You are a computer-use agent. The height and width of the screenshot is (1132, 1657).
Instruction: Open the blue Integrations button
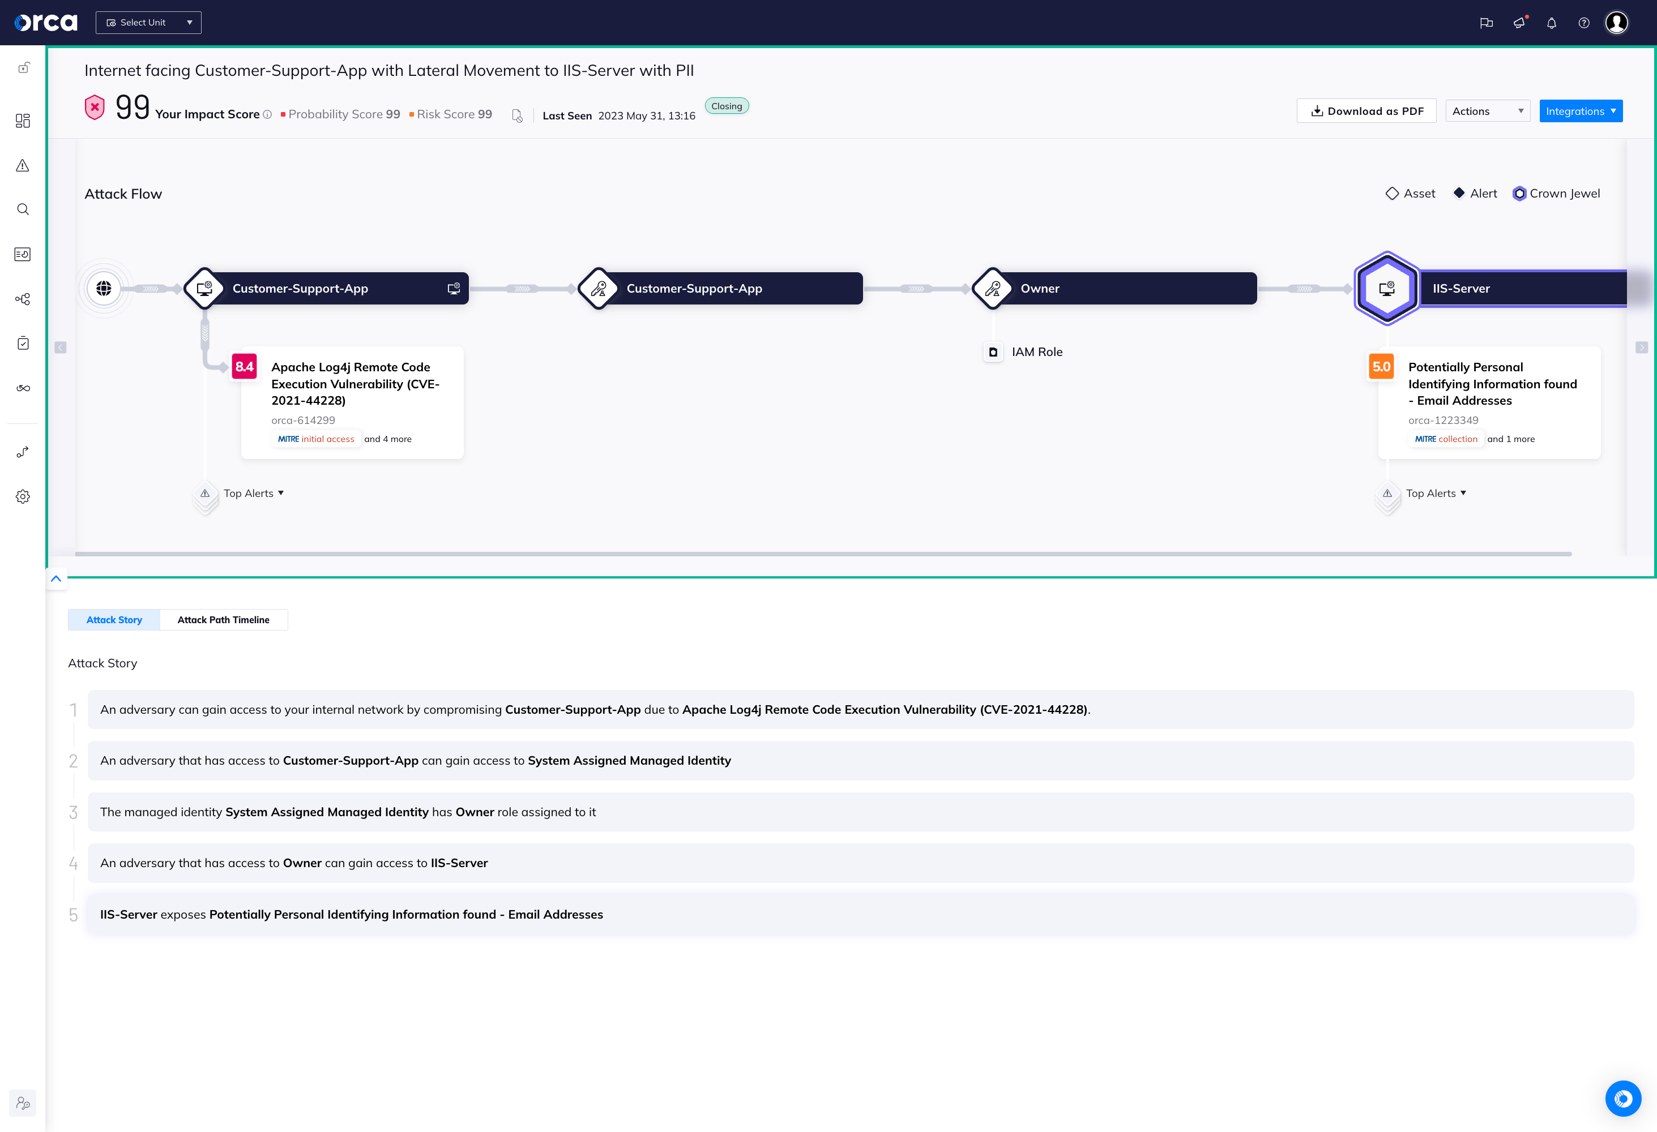pyautogui.click(x=1581, y=110)
